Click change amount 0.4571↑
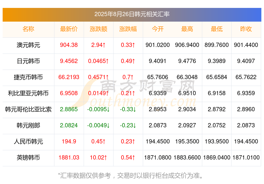The width and height of the screenshot is (264, 184). tap(98, 77)
